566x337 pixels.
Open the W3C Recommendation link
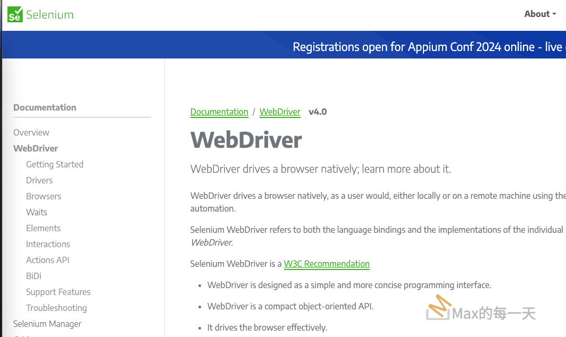(327, 264)
